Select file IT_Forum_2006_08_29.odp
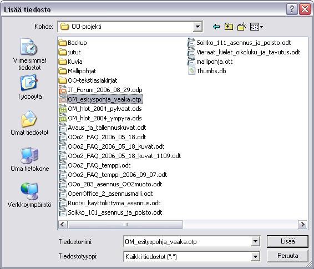This screenshot has width=314, height=269. [100, 90]
